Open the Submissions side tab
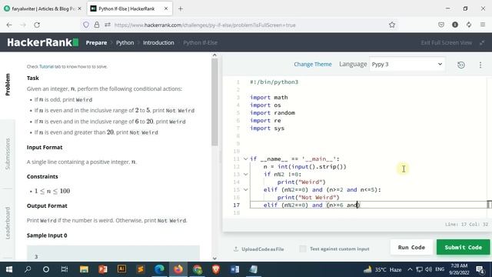Image resolution: width=492 pixels, height=277 pixels. [8, 154]
